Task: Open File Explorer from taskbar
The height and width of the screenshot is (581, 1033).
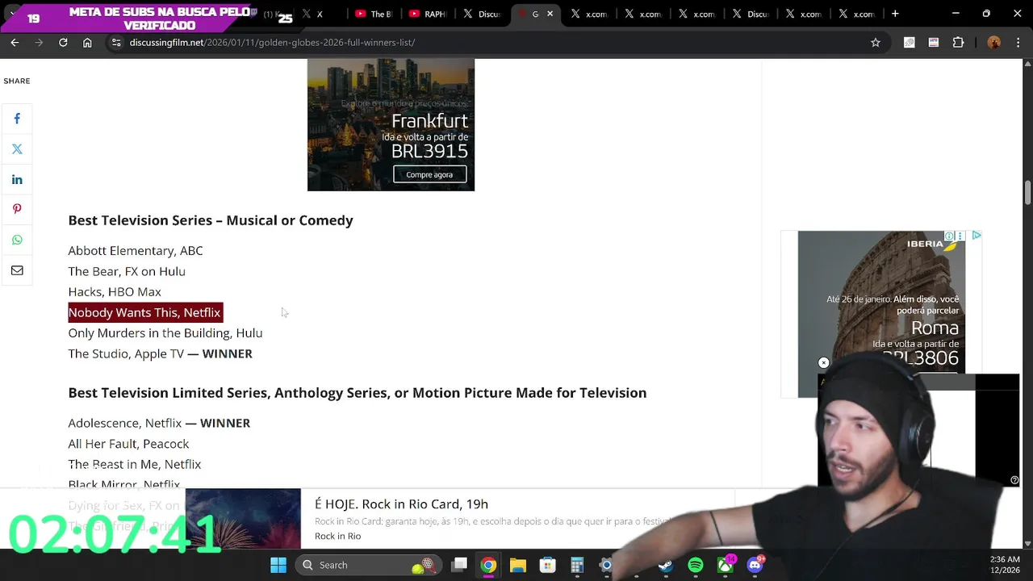Action: pyautogui.click(x=518, y=565)
